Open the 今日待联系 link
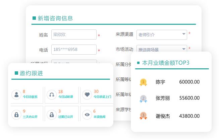 30,97
